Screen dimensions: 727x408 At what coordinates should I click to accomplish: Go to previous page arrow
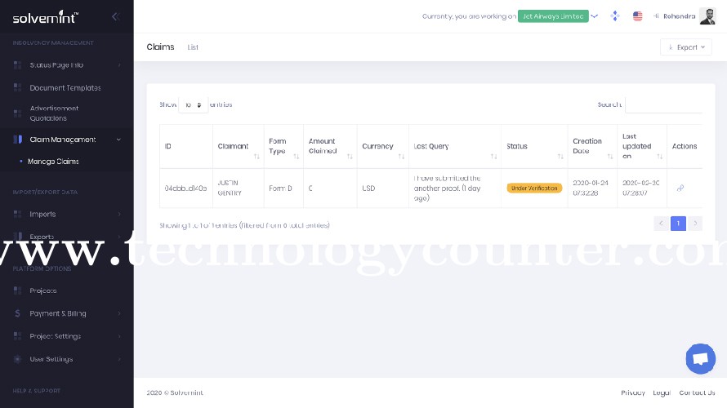[661, 224]
